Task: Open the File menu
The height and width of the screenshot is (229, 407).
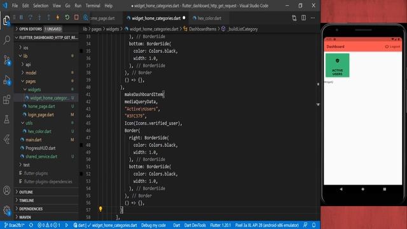Action: [x=15, y=6]
